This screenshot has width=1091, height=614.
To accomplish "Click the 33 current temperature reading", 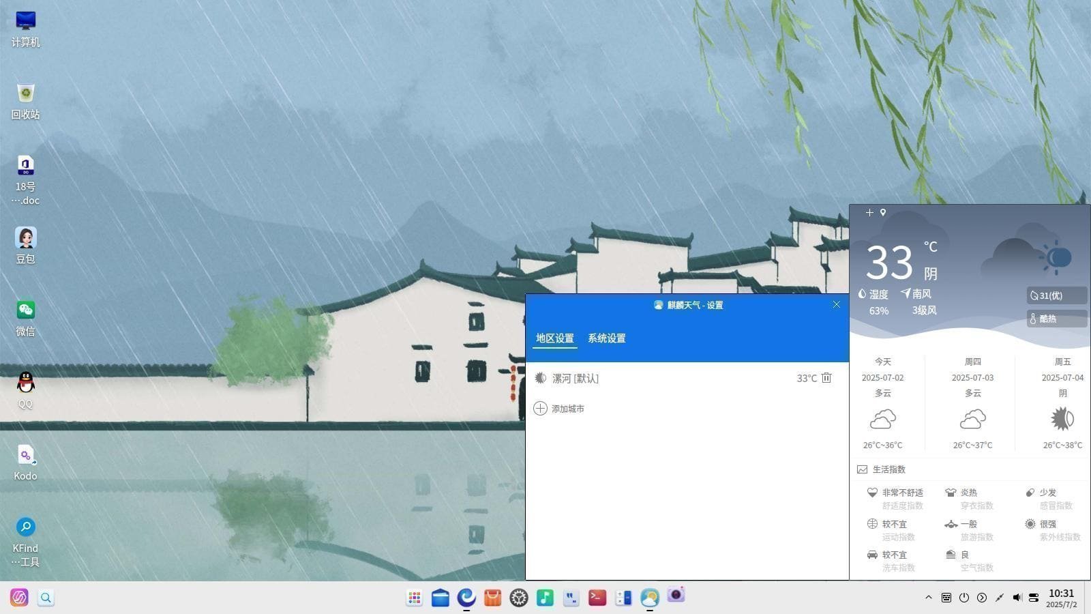I will [x=889, y=263].
